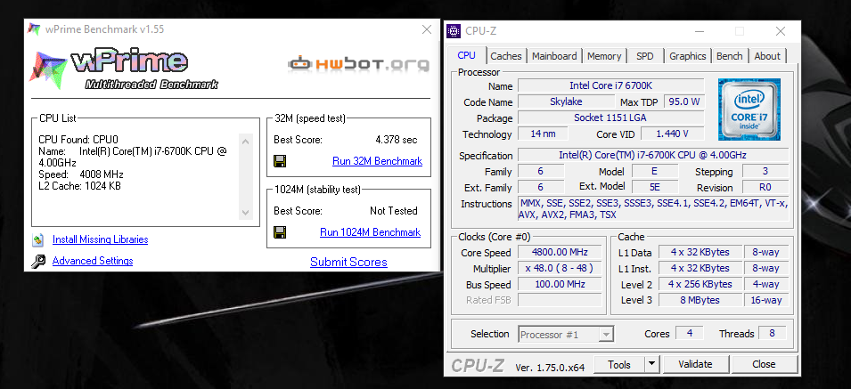
Task: Click the Max TDP value 95.0 W
Action: (x=683, y=101)
